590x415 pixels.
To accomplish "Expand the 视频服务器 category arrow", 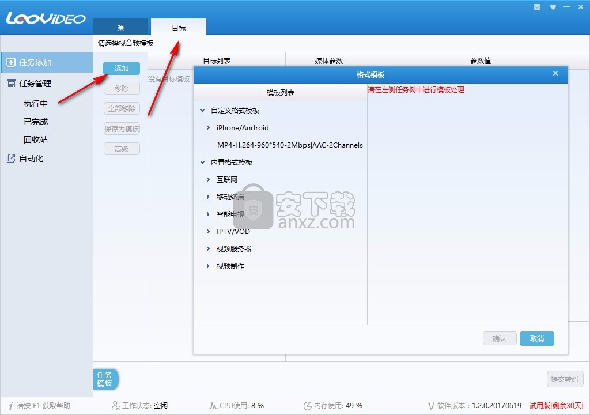I will (x=208, y=249).
